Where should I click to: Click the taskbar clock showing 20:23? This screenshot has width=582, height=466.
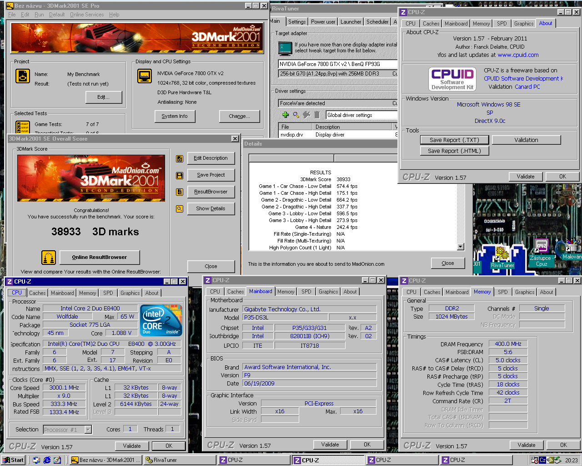(x=572, y=461)
